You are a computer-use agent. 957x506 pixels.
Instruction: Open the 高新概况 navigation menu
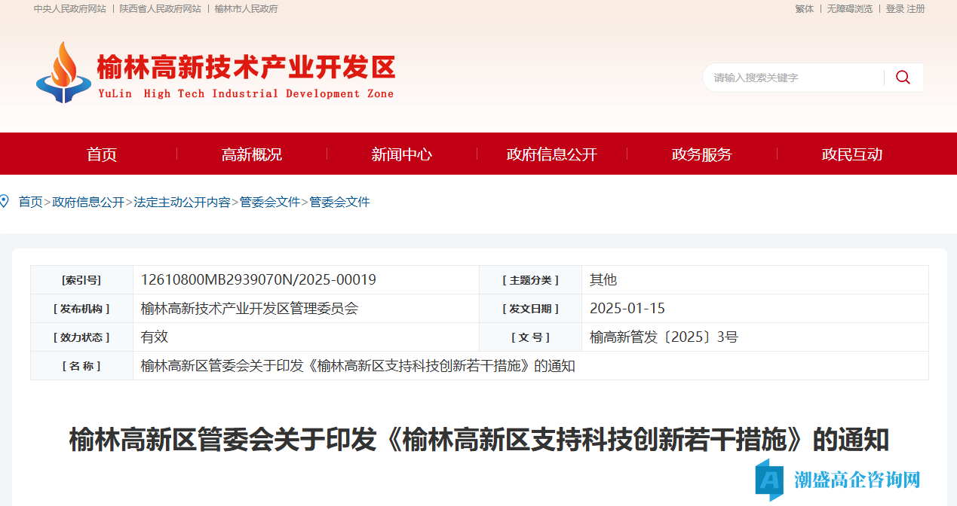tap(252, 154)
